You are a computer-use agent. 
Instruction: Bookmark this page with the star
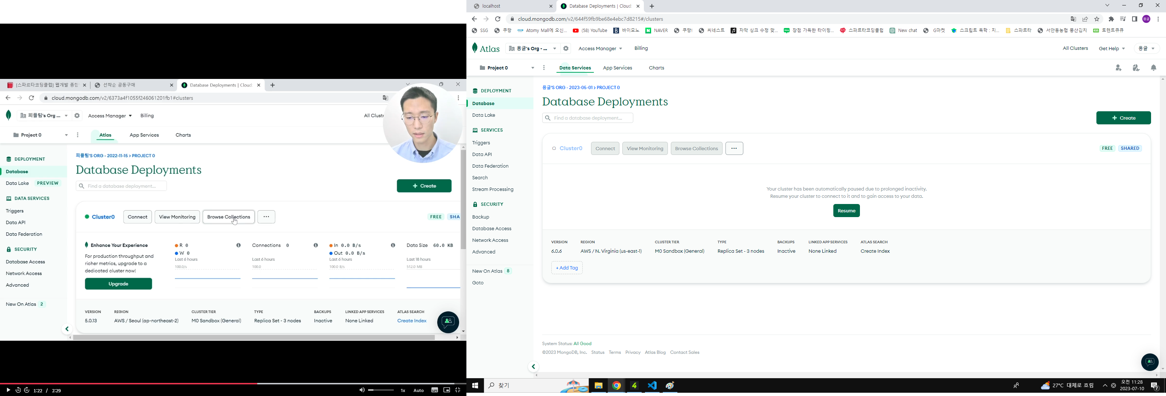pos(1097,19)
